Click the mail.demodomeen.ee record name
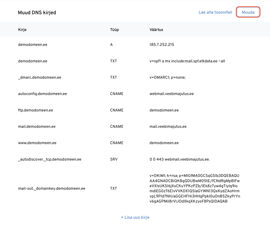Image resolution: width=270 pixels, height=228 pixels. coord(36,127)
